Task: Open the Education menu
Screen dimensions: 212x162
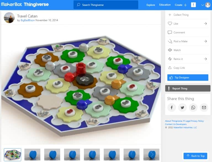Action: tap(165, 5)
